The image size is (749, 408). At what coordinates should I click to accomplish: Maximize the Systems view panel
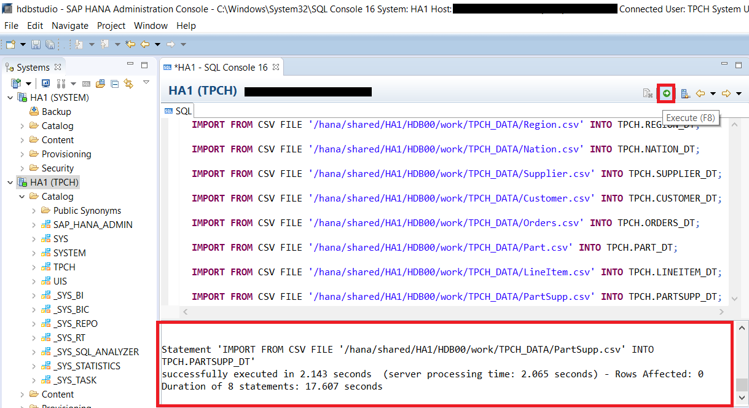(144, 65)
